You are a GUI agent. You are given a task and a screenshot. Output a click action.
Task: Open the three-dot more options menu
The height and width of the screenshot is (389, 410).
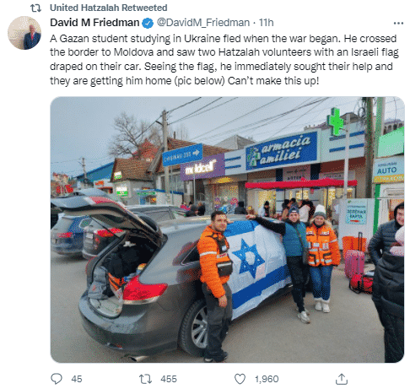[x=398, y=23]
